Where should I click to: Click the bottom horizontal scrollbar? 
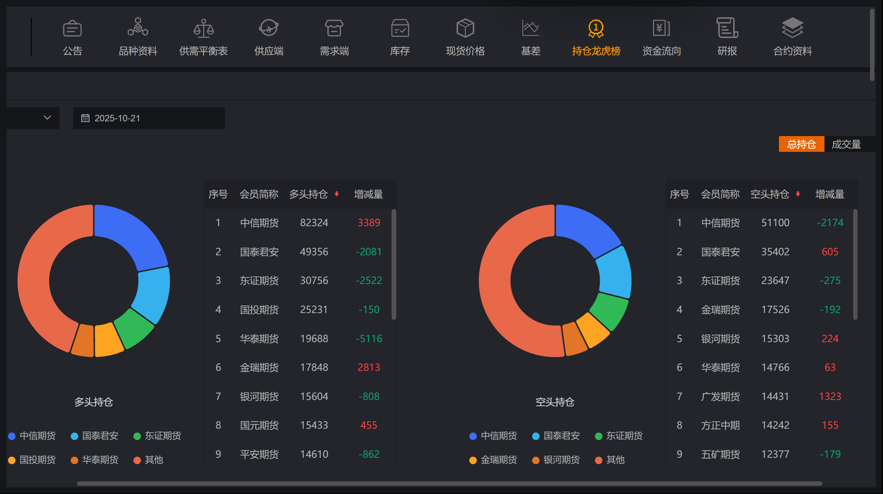(449, 484)
